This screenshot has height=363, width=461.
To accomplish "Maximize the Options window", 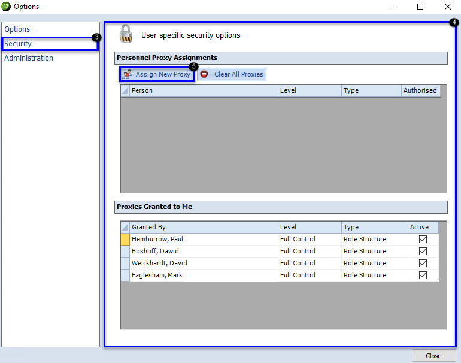I will (x=420, y=7).
